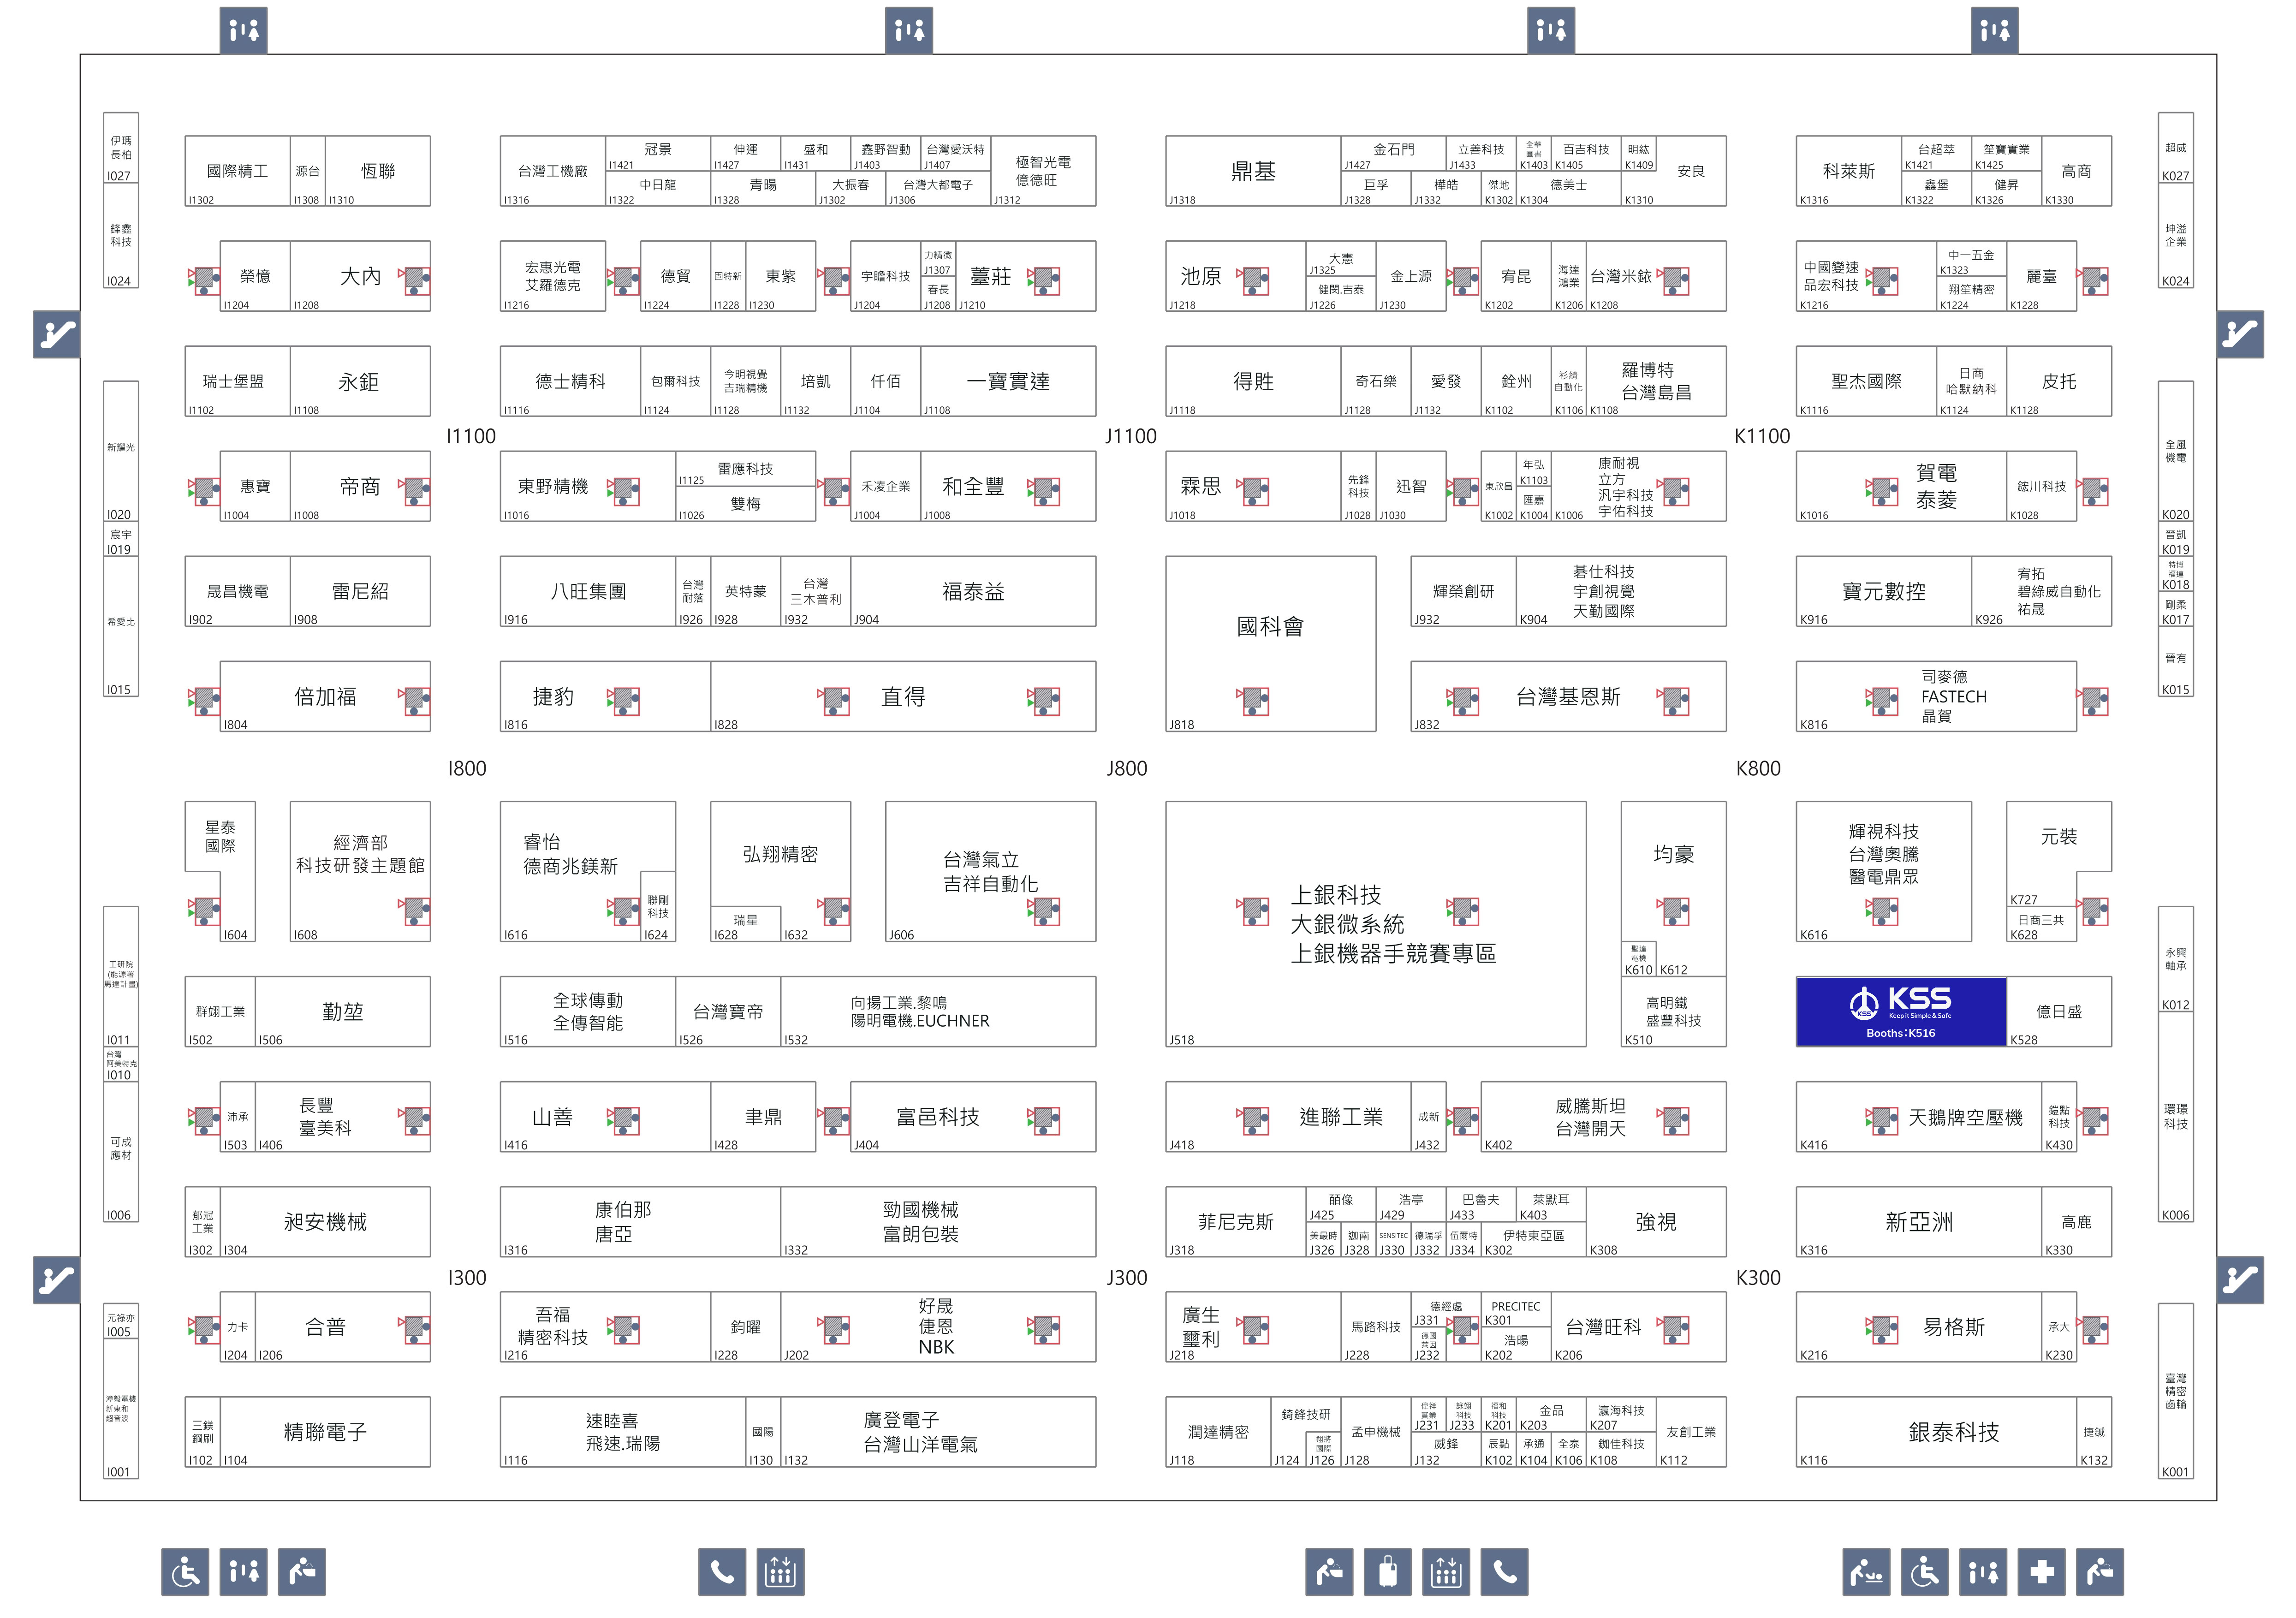Select the 台灣工機廠 booth I1316
Viewport: 2296px width, 1618px height.
pyautogui.click(x=553, y=171)
